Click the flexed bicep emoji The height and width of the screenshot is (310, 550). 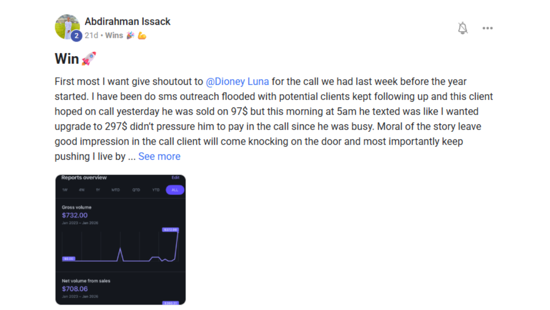point(142,35)
